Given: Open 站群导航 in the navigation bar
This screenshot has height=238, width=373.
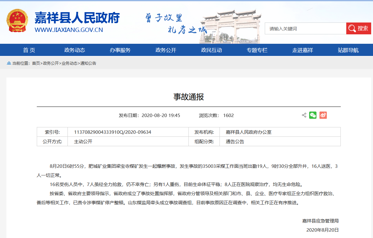Looking at the screenshot, I should click(x=348, y=50).
